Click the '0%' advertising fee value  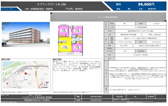(135, 97)
